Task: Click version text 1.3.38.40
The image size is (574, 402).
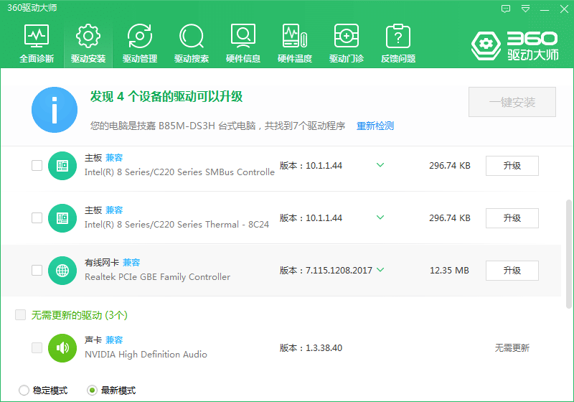Action: click(324, 348)
